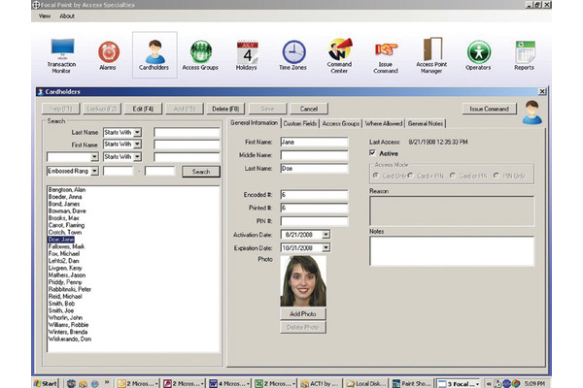This screenshot has width=583, height=388.
Task: Expand the Expiration Date dropdown
Action: 326,247
